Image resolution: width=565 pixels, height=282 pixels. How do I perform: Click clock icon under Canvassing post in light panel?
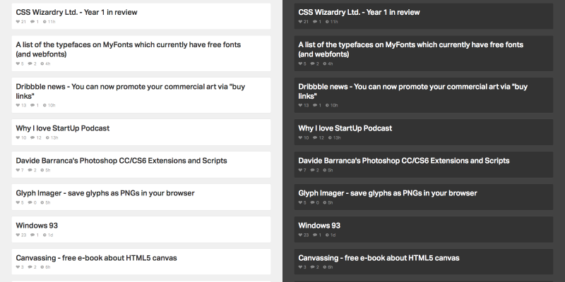tap(42, 267)
